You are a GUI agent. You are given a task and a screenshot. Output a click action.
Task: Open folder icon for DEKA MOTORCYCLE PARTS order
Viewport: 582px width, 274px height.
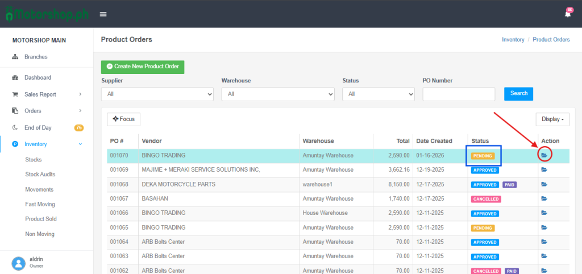click(544, 185)
